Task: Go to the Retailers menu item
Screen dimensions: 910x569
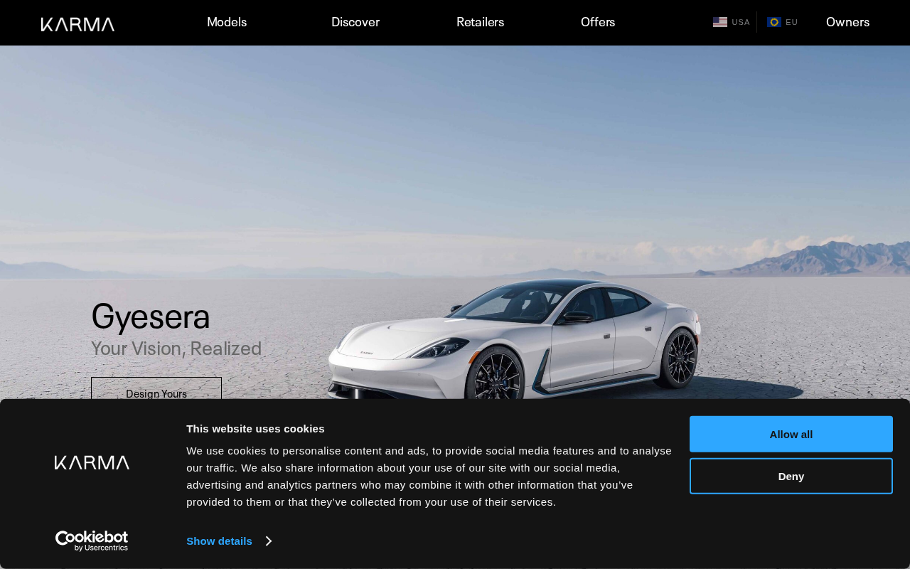Action: pos(481,22)
